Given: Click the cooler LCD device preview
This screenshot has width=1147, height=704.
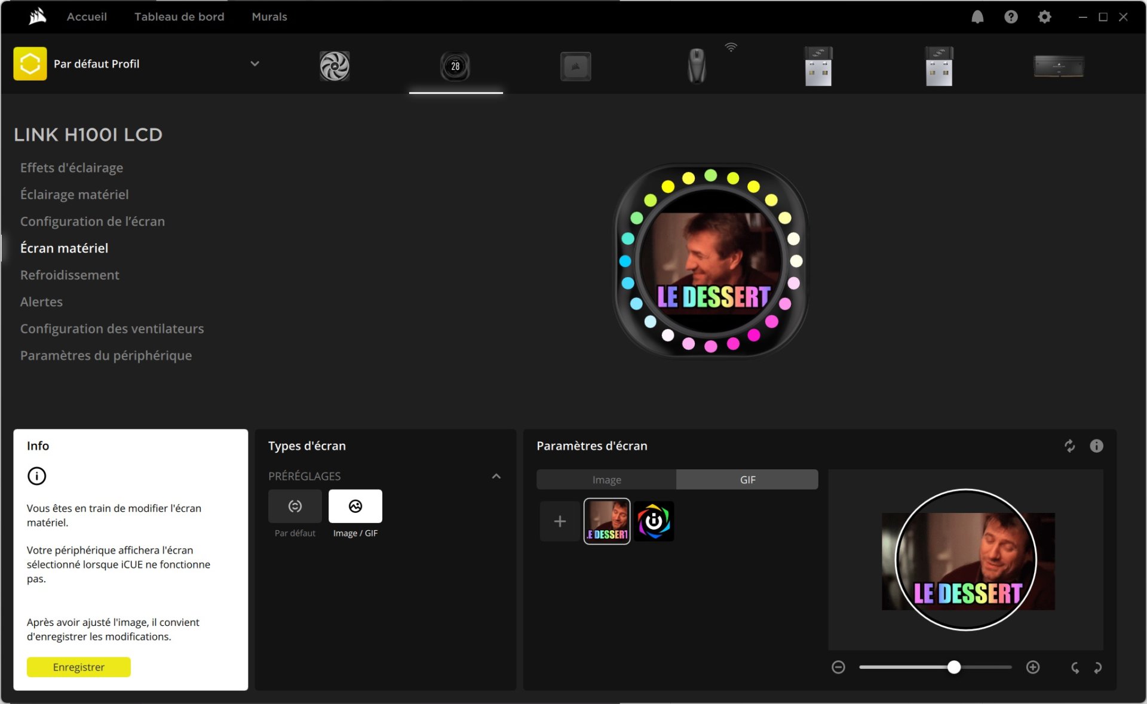Looking at the screenshot, I should 711,261.
